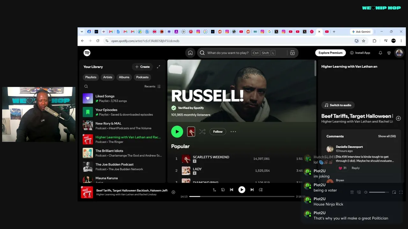408x229 pixels.
Task: Add now-playing episode with plus icon
Action: pos(173,192)
